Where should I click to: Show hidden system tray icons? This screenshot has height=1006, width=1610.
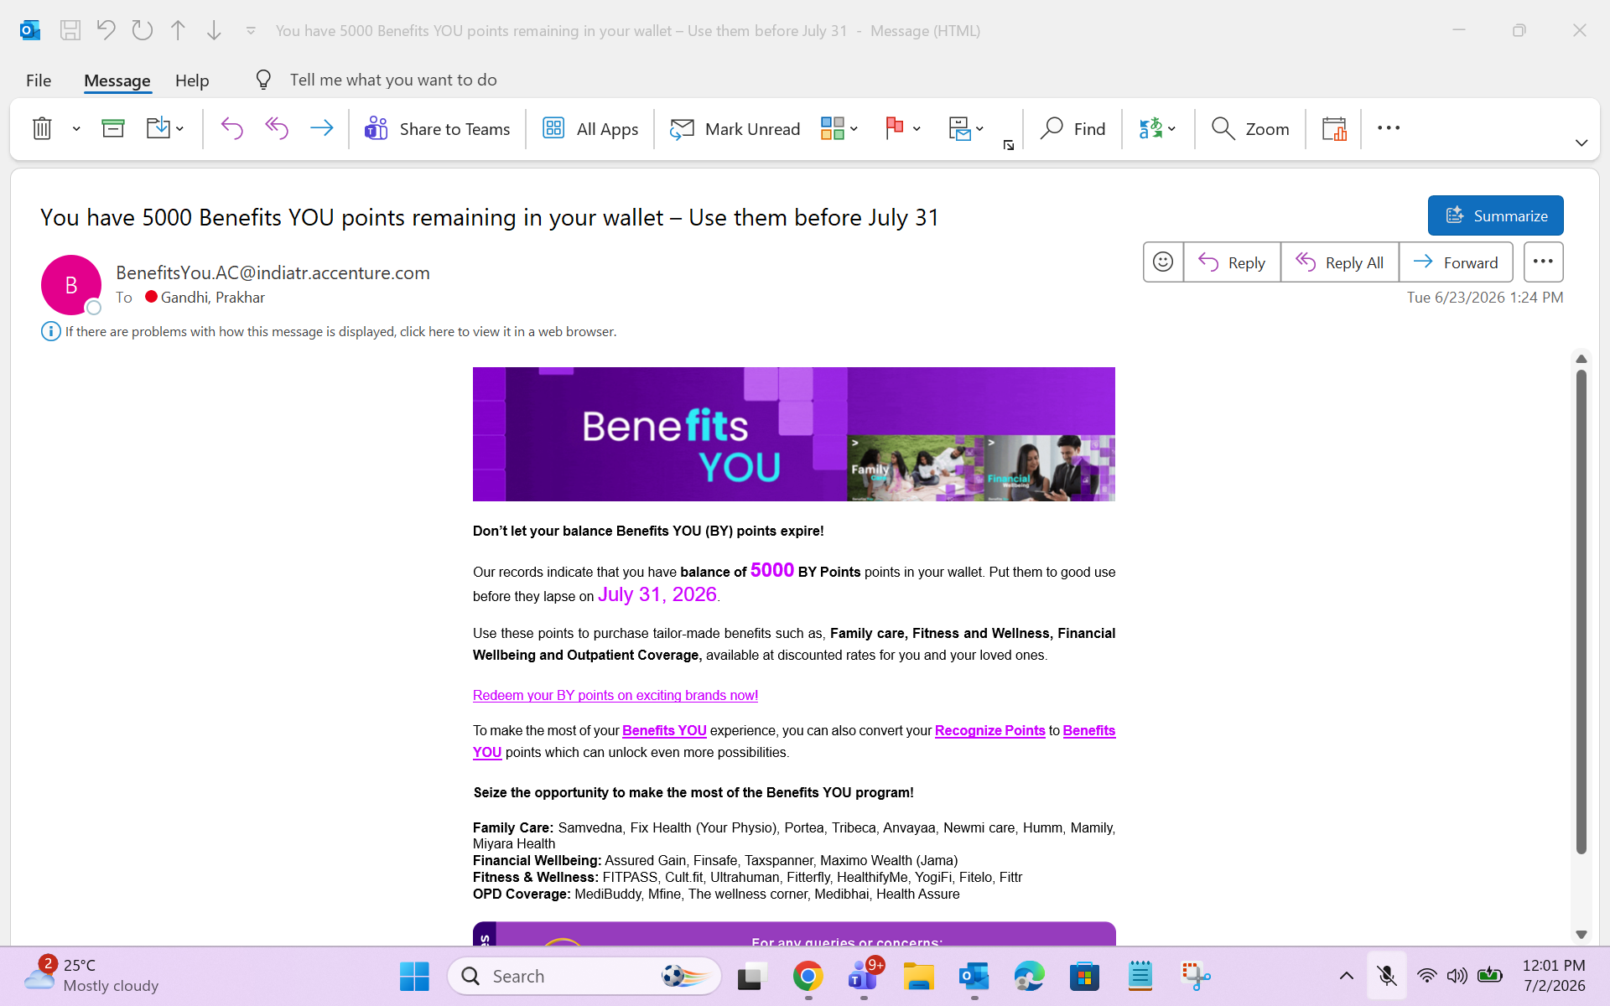click(1347, 976)
